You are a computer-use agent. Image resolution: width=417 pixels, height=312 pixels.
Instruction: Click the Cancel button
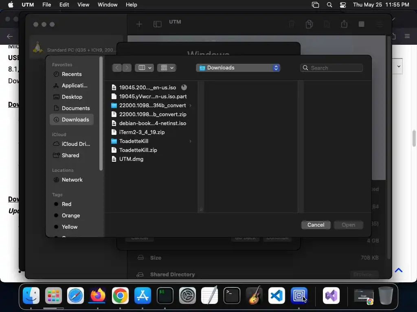click(316, 225)
